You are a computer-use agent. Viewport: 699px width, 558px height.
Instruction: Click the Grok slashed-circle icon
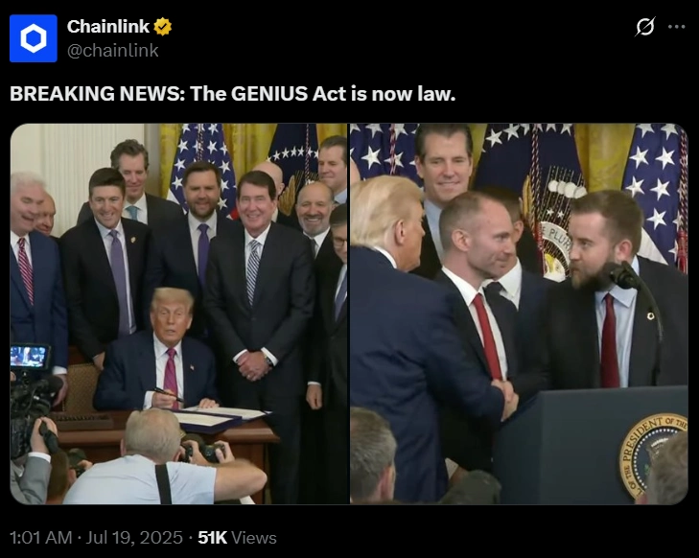[645, 27]
